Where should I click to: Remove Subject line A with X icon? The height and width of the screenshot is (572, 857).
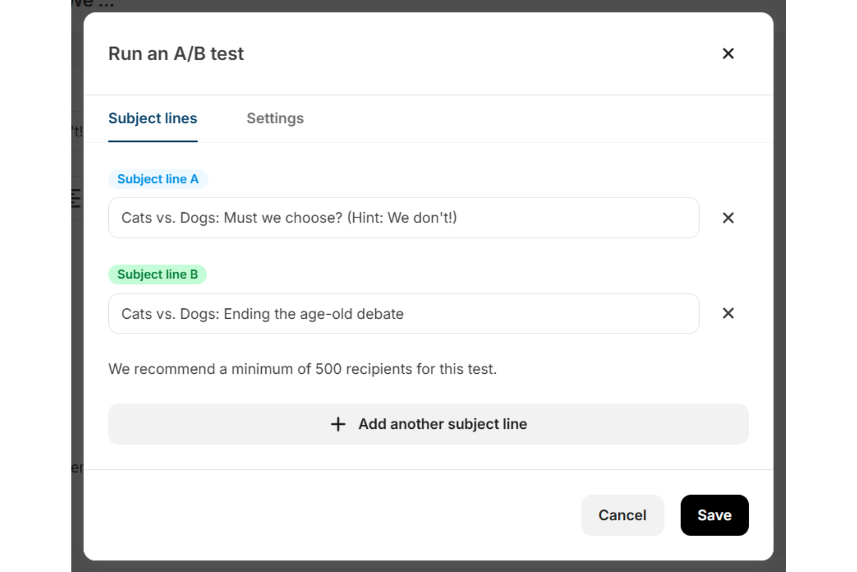click(728, 218)
